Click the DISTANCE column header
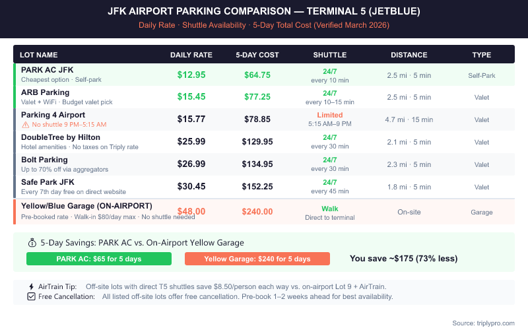 pos(409,55)
